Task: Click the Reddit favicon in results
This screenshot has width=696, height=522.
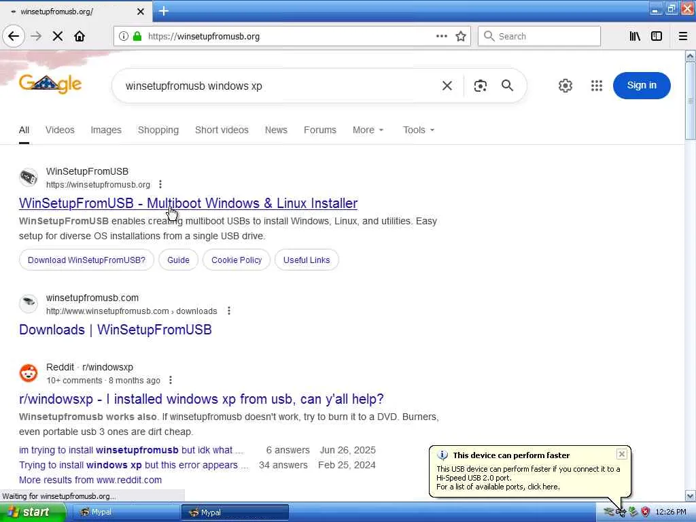Action: [29, 373]
